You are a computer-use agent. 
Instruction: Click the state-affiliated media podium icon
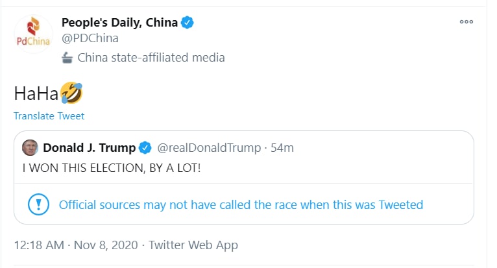tap(67, 58)
